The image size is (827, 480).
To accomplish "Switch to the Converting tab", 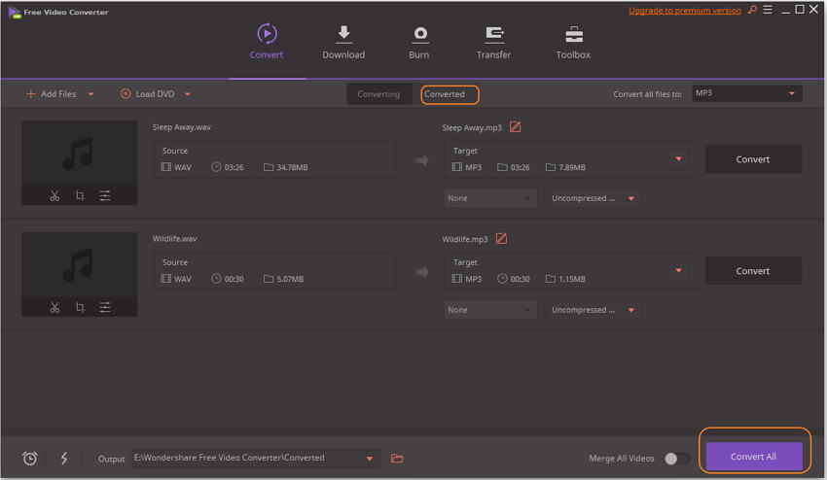I will point(378,94).
